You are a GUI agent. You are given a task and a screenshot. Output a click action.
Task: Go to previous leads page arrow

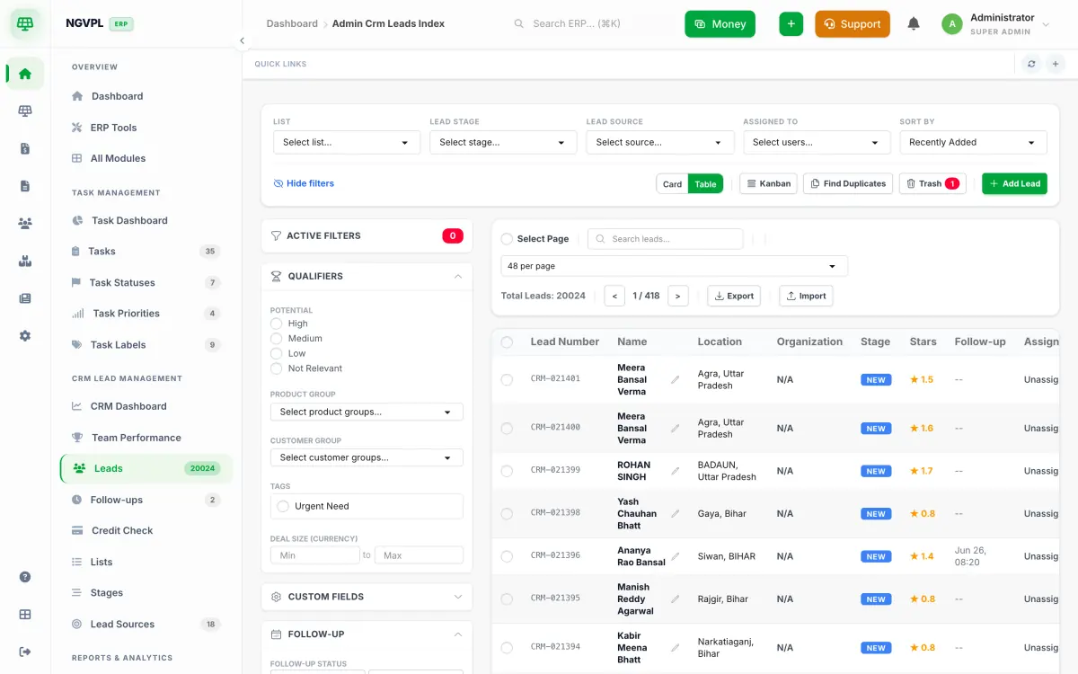[614, 296]
